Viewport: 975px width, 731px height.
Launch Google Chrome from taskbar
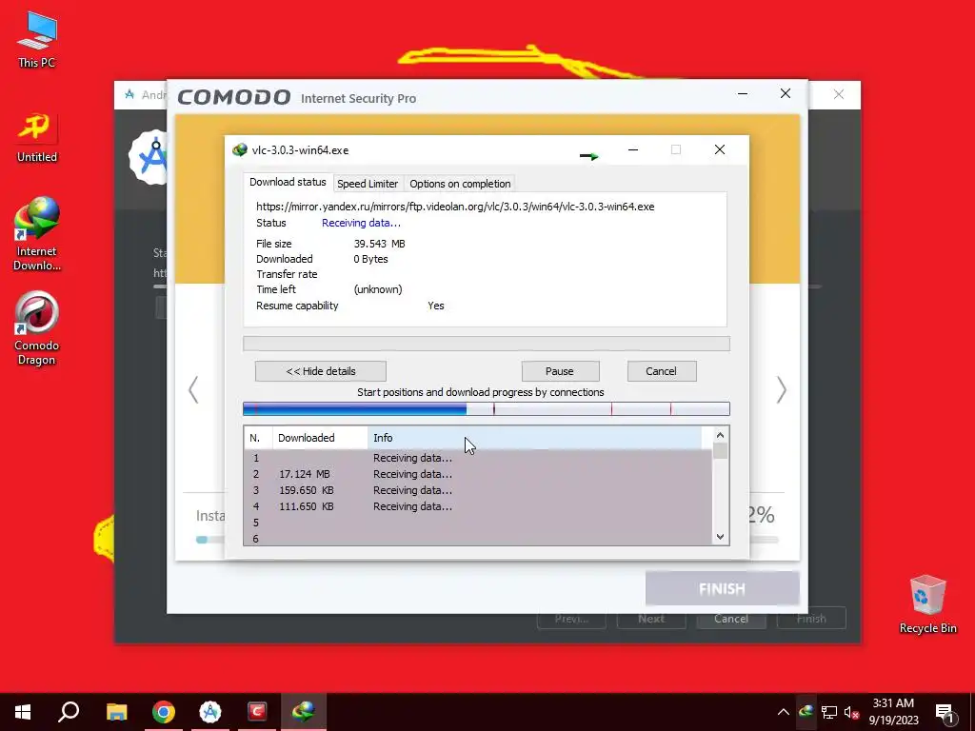click(x=164, y=712)
